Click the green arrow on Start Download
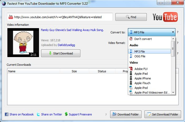Viewport: 185px width, 122px height. (x=50, y=53)
